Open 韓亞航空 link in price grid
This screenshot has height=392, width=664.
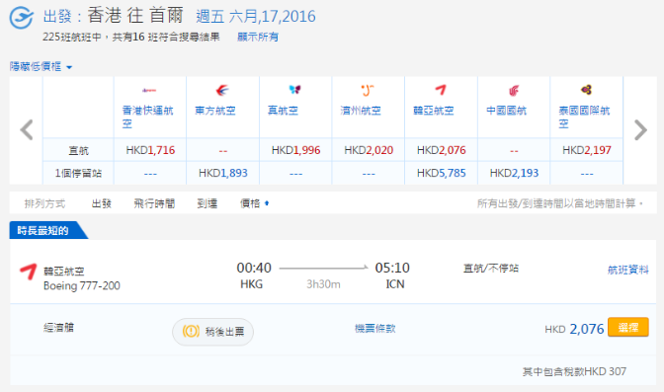tap(434, 111)
